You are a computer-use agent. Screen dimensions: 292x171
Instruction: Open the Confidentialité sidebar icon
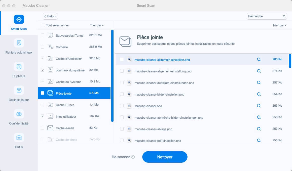click(19, 114)
